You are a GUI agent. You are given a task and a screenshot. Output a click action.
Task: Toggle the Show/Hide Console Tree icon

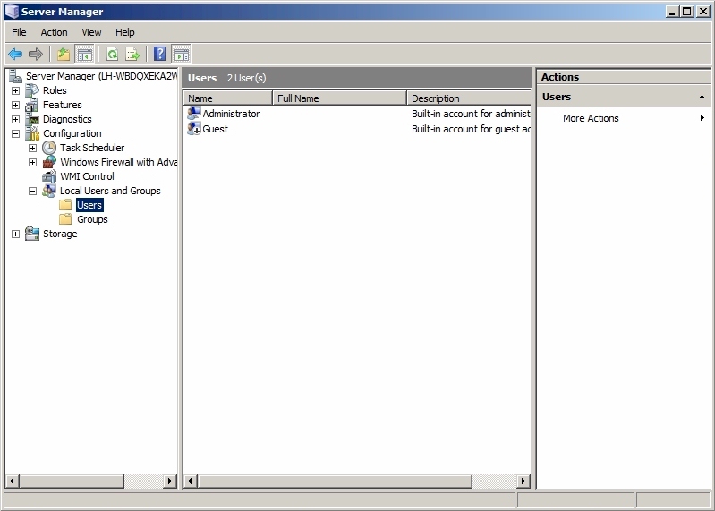coord(84,55)
